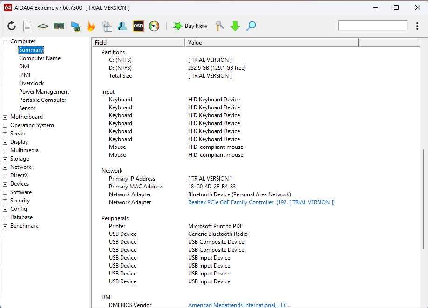Select Summary in the tree
The image size is (428, 308).
point(31,50)
